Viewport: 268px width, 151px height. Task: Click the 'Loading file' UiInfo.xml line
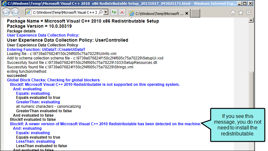[x=62, y=54]
